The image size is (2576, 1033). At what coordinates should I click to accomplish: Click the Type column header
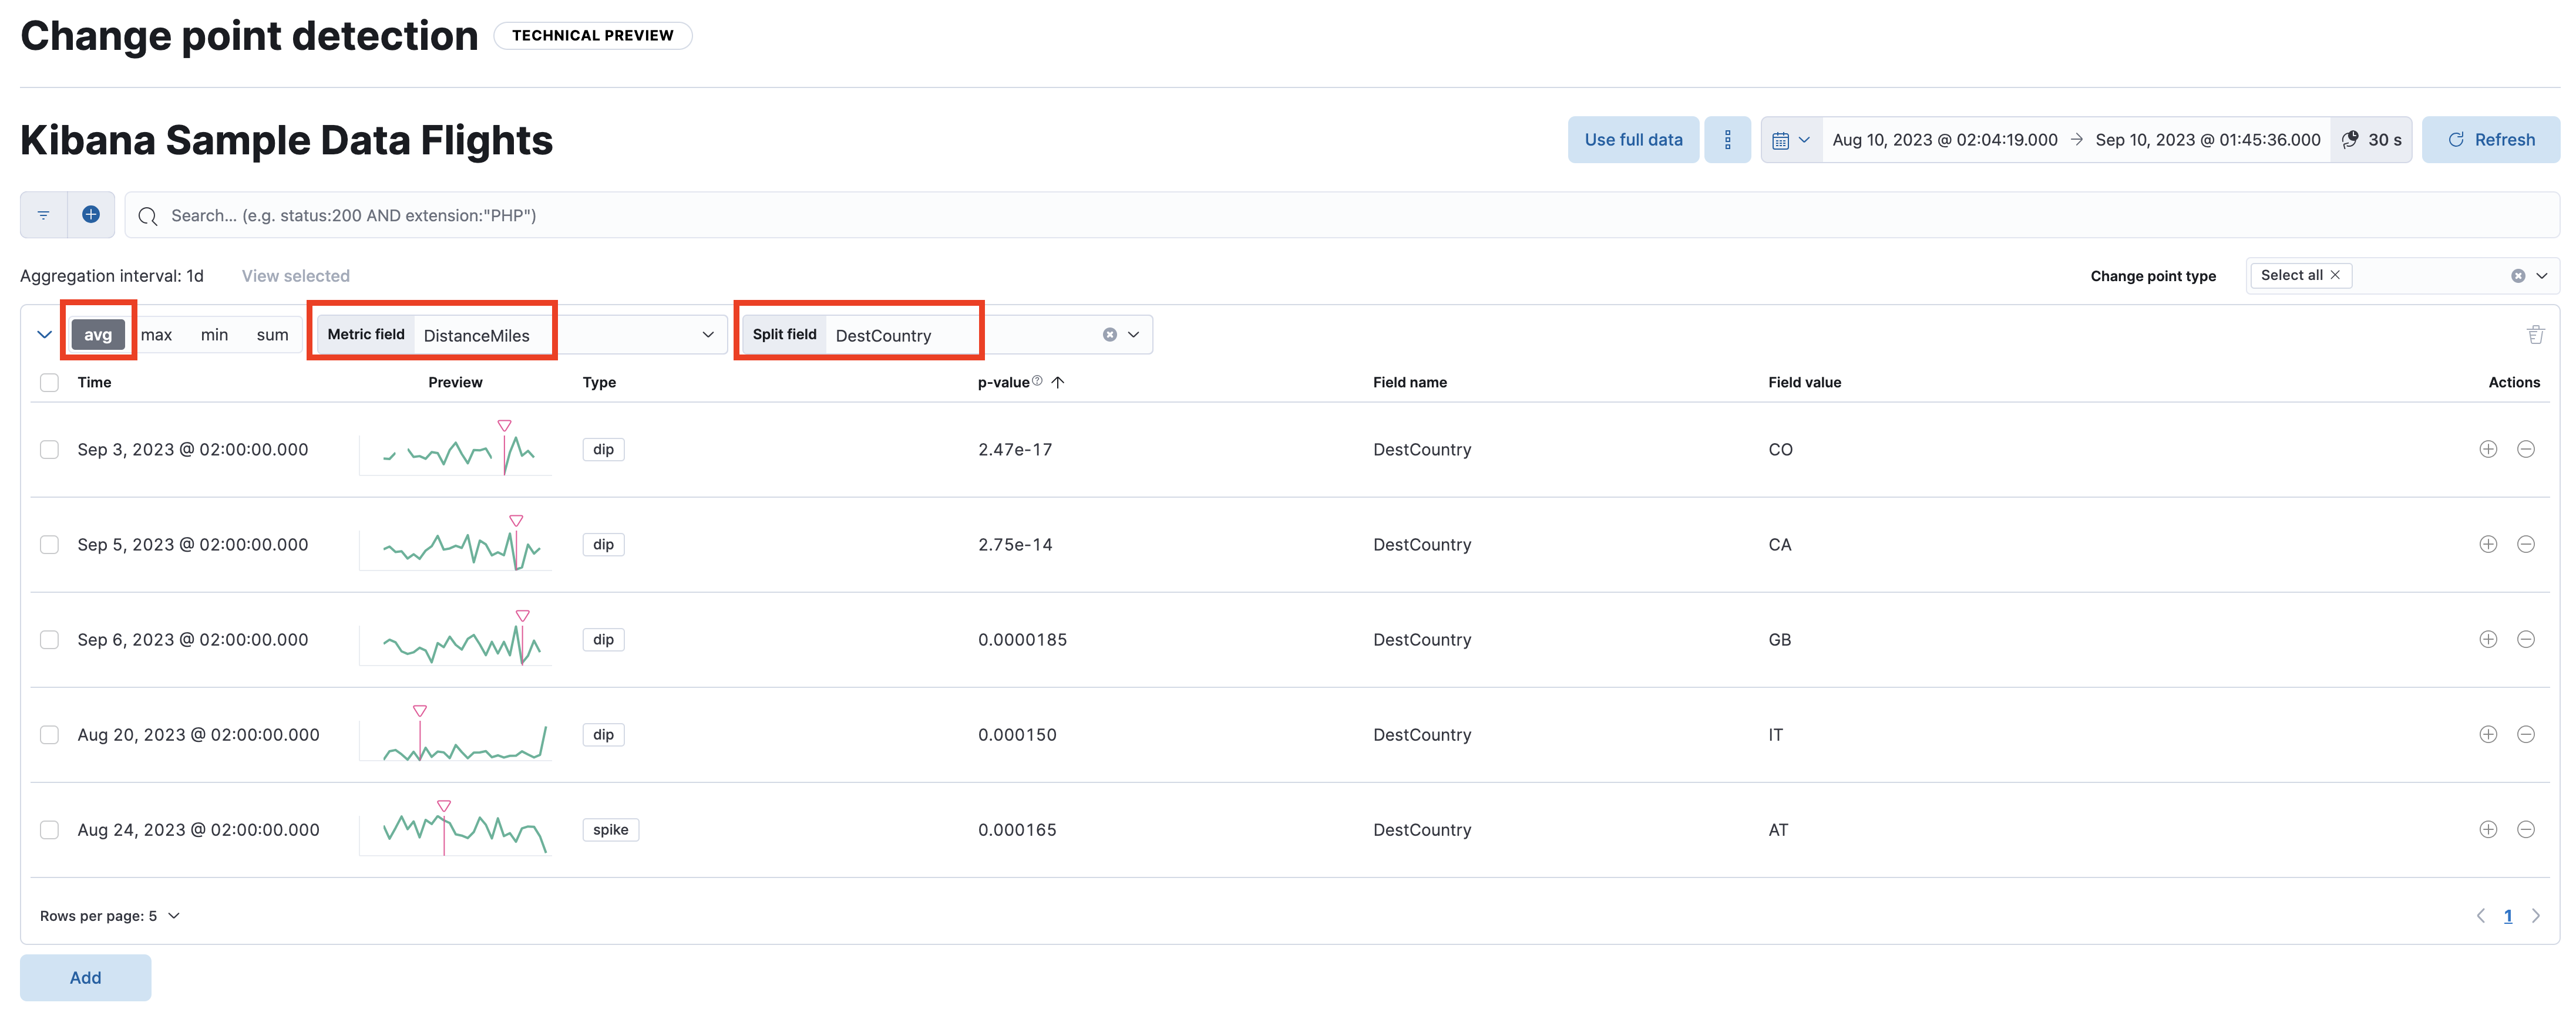tap(599, 383)
